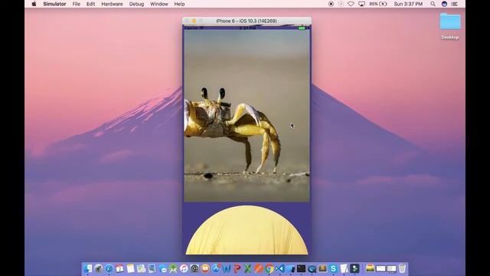The height and width of the screenshot is (276, 490).
Task: Open the Apple menu
Action: 34,4
